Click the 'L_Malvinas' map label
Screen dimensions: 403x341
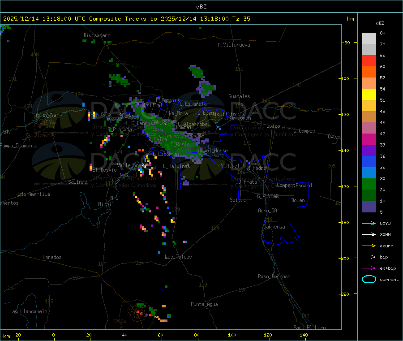tap(176, 166)
